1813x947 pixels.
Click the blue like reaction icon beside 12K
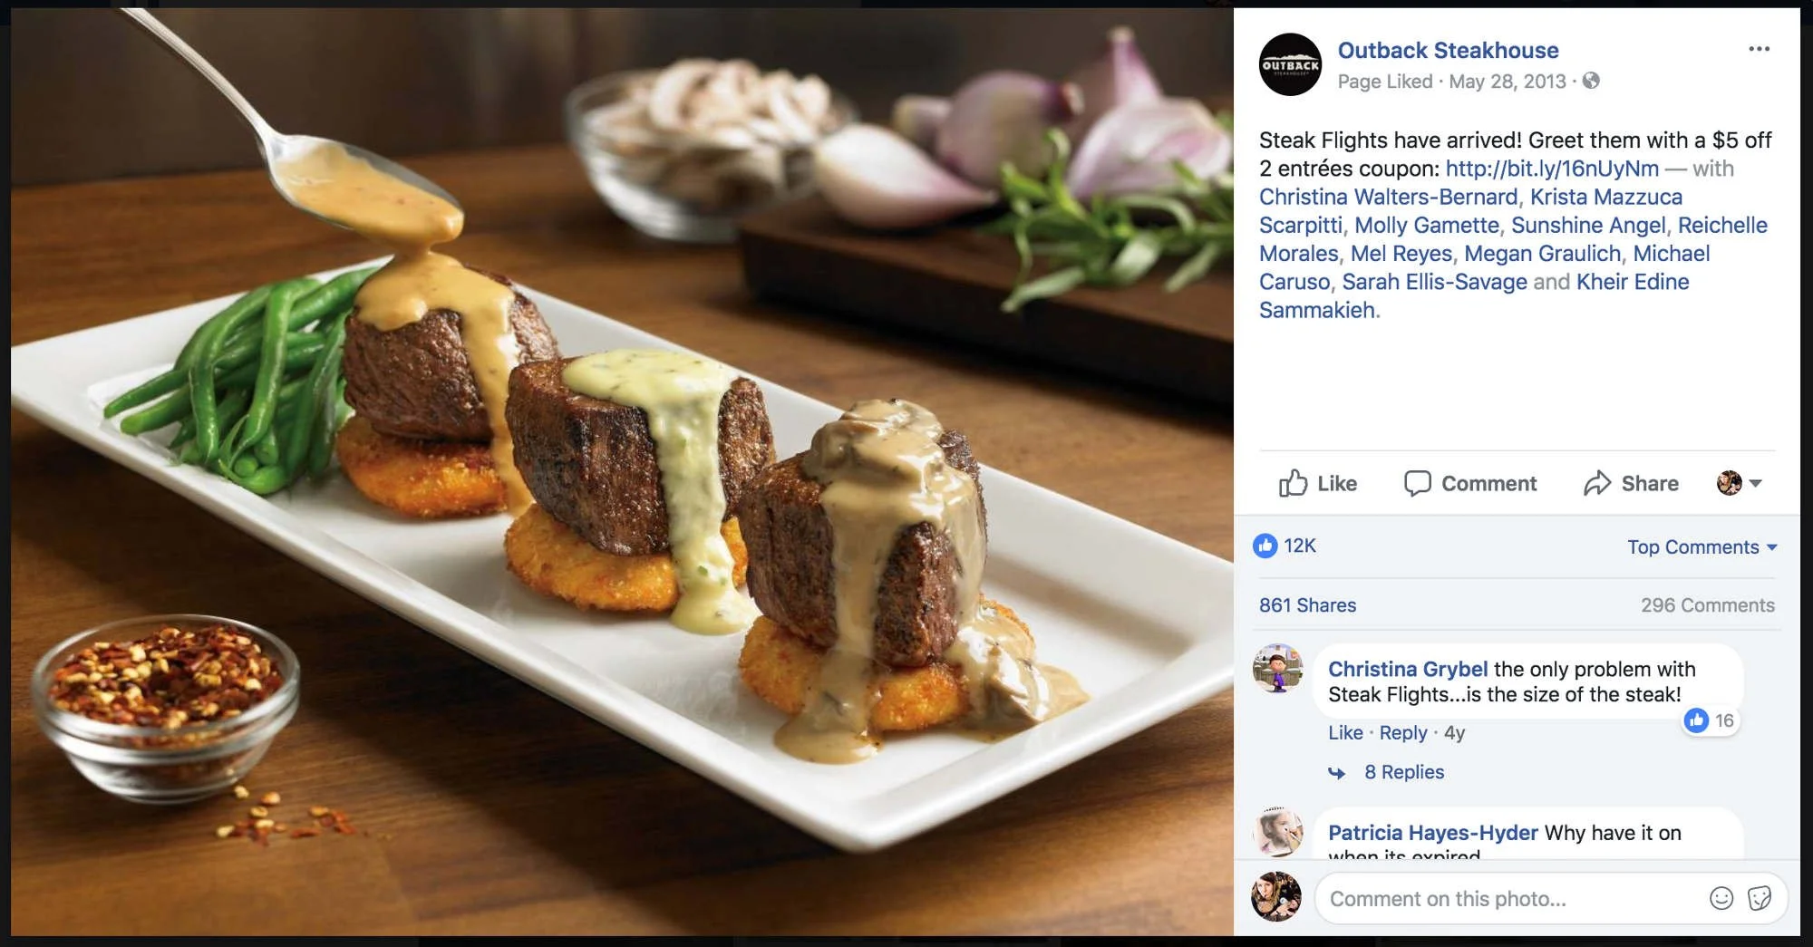coord(1265,546)
